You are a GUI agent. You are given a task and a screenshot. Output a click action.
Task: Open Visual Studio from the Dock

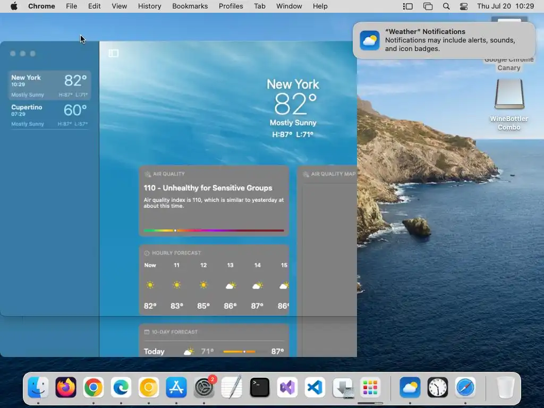[x=287, y=387]
